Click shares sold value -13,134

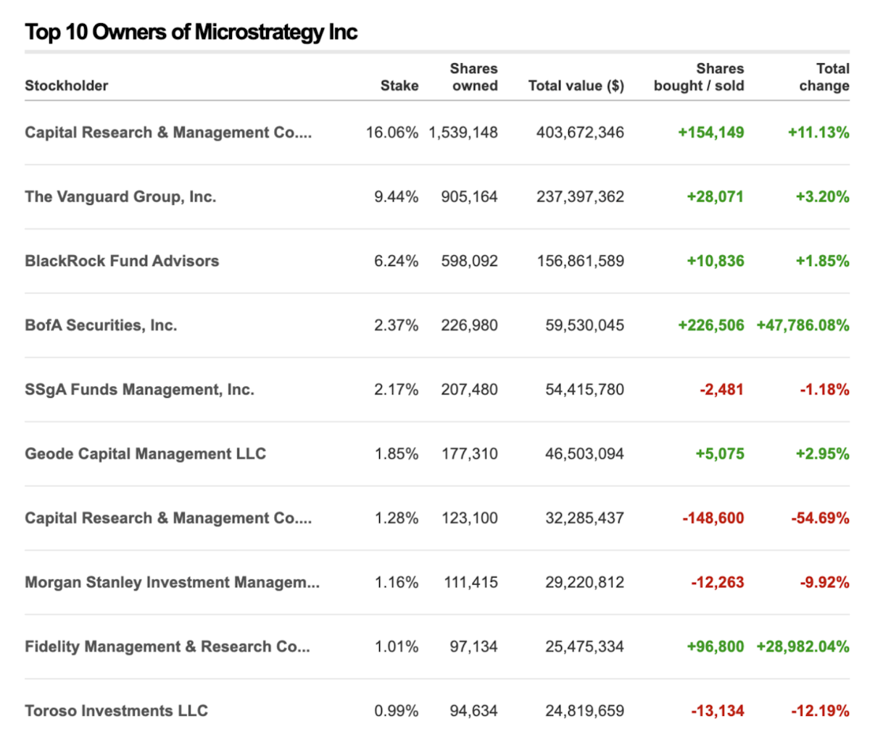coord(718,711)
